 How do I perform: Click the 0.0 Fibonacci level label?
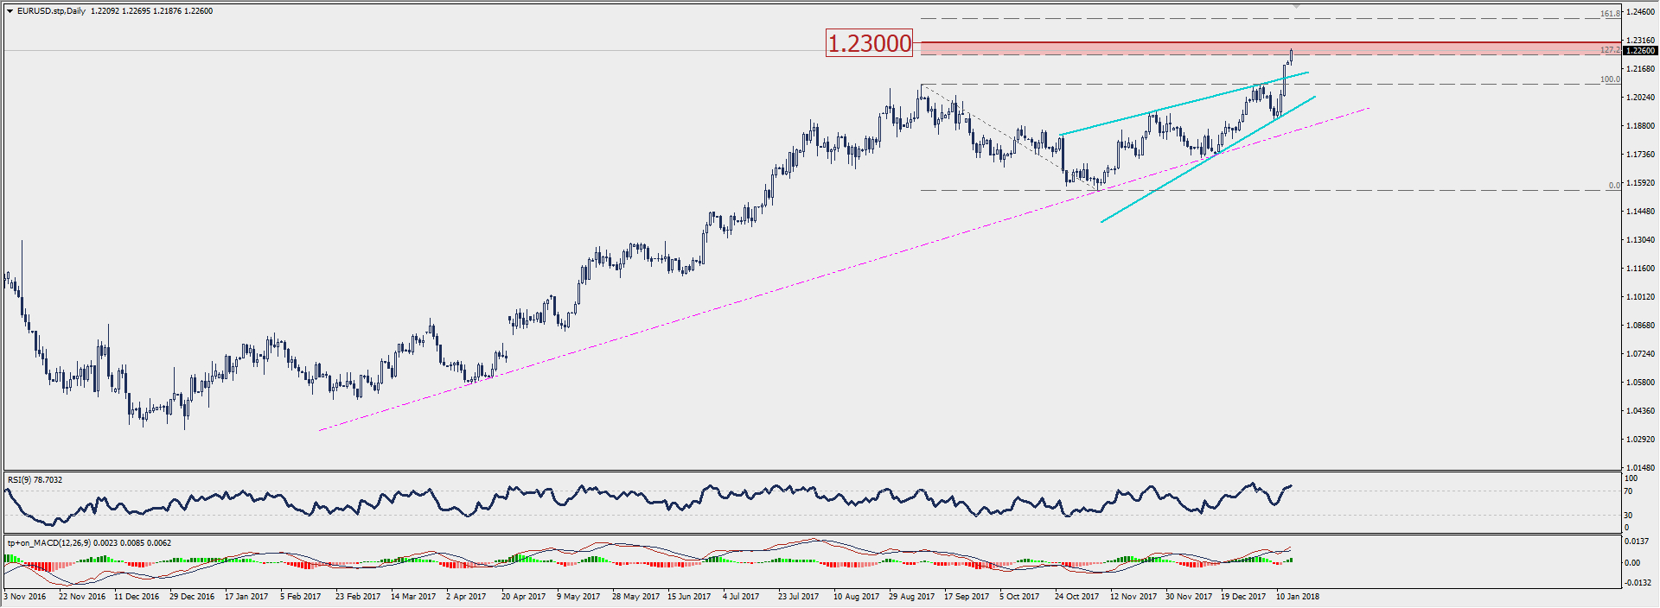[1614, 186]
